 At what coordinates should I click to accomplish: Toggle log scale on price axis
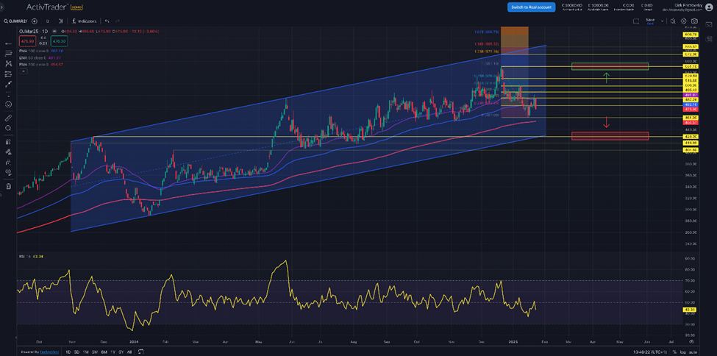coord(685,352)
